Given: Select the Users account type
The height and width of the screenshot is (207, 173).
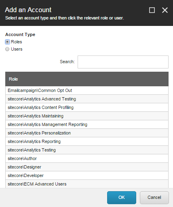Looking at the screenshot, I should click(7, 49).
